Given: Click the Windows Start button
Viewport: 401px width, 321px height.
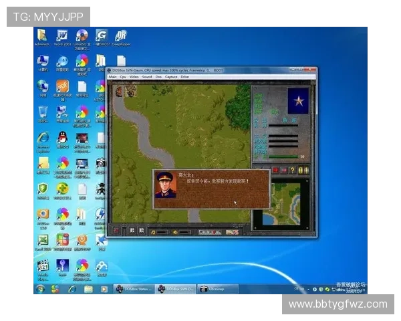Looking at the screenshot, I should point(39,289).
